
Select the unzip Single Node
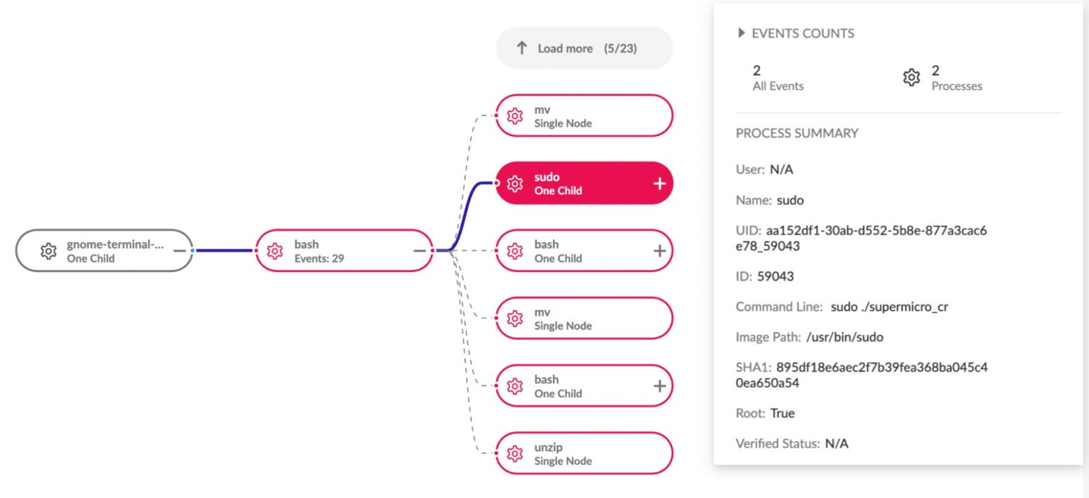click(x=583, y=453)
